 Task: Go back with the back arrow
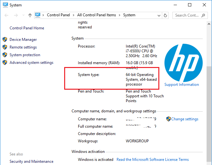6,15
